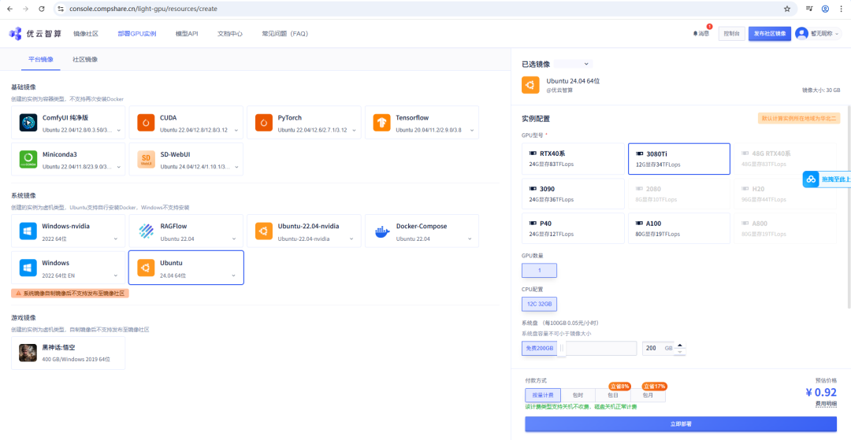Click the site info icon in the address bar

(x=61, y=9)
